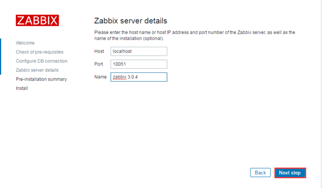Select the Install step in sidebar

[22, 88]
